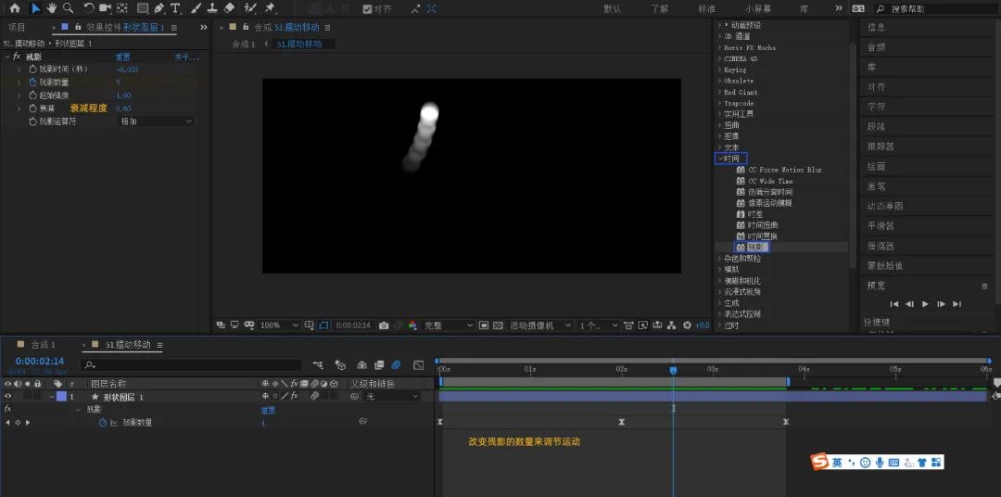Click the Home icon in the toolbar
Image resolution: width=1001 pixels, height=497 pixels.
point(15,8)
